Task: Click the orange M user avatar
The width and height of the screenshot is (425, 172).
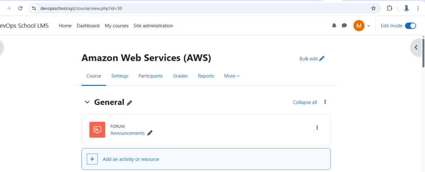Action: [x=359, y=26]
